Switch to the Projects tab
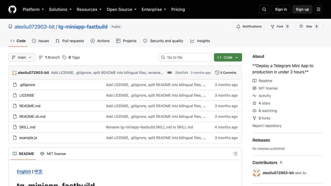 (126, 41)
